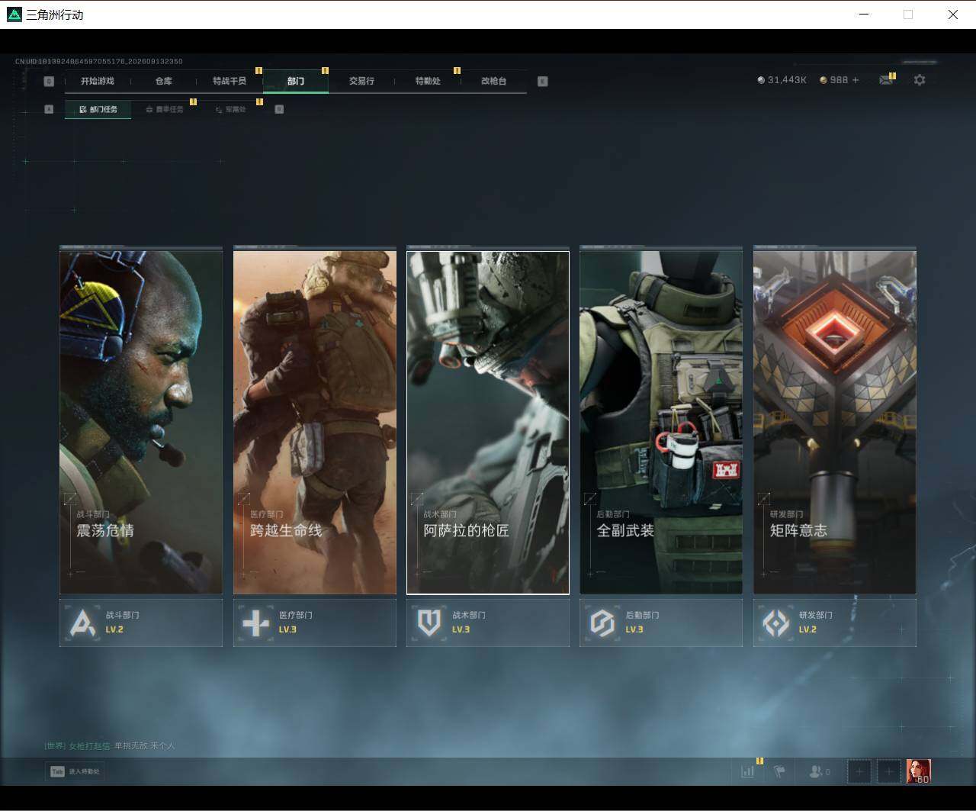The height and width of the screenshot is (811, 976).
Task: Open the third sub-tab next to the W key hint
Action: pos(230,109)
